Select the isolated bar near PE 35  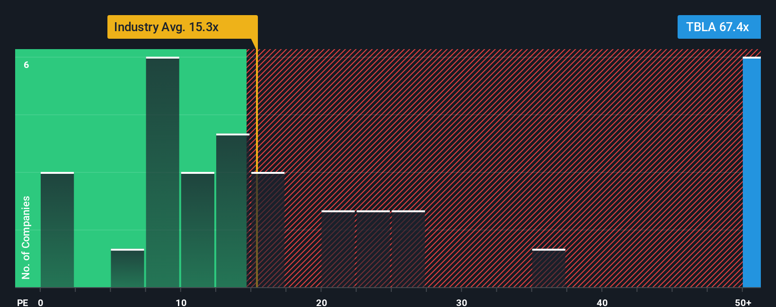click(x=549, y=268)
